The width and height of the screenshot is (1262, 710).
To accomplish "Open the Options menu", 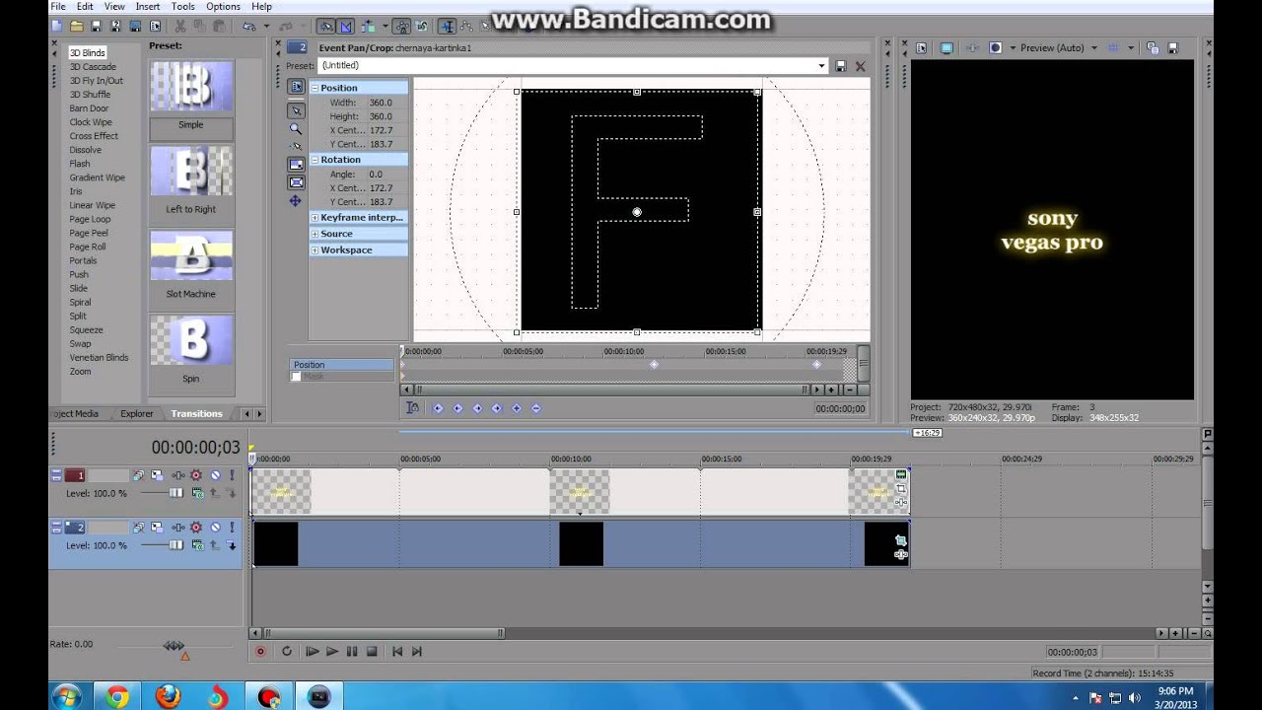I will click(x=223, y=7).
